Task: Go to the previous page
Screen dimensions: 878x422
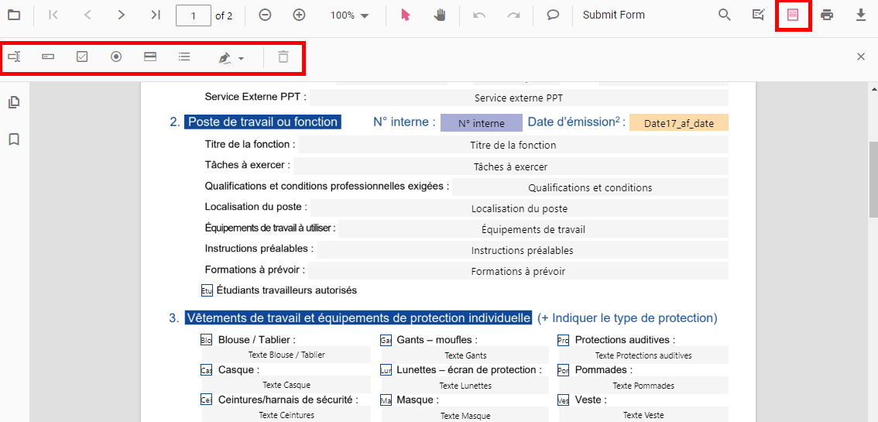Action: 87,15
